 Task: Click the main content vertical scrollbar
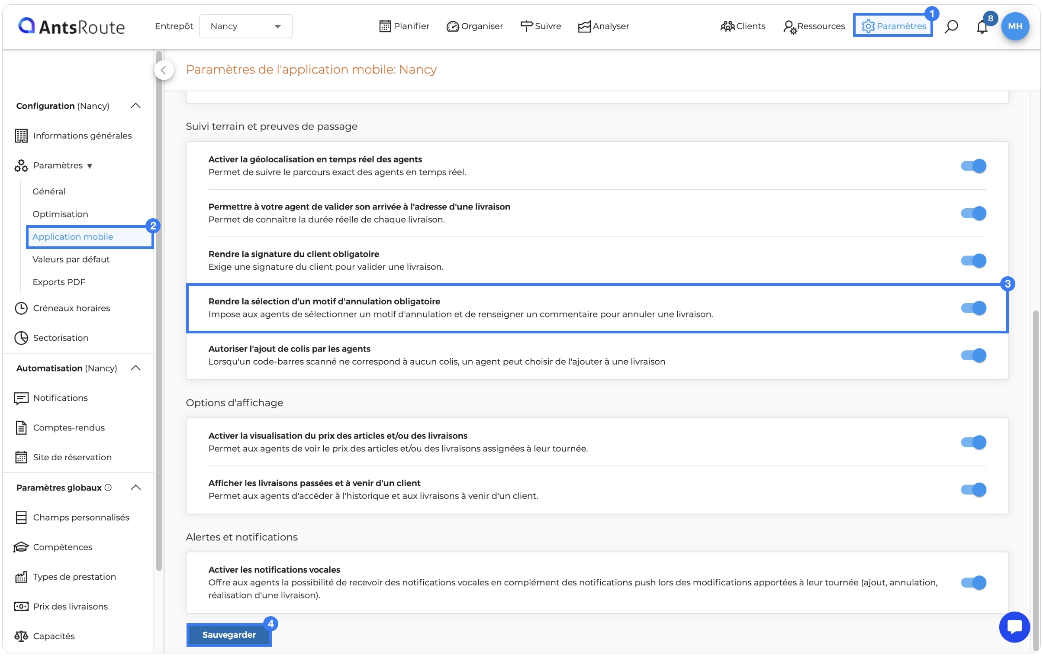coord(1035,477)
